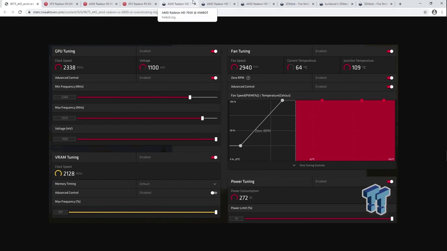Click the Min Frequency slider handle

(190, 97)
